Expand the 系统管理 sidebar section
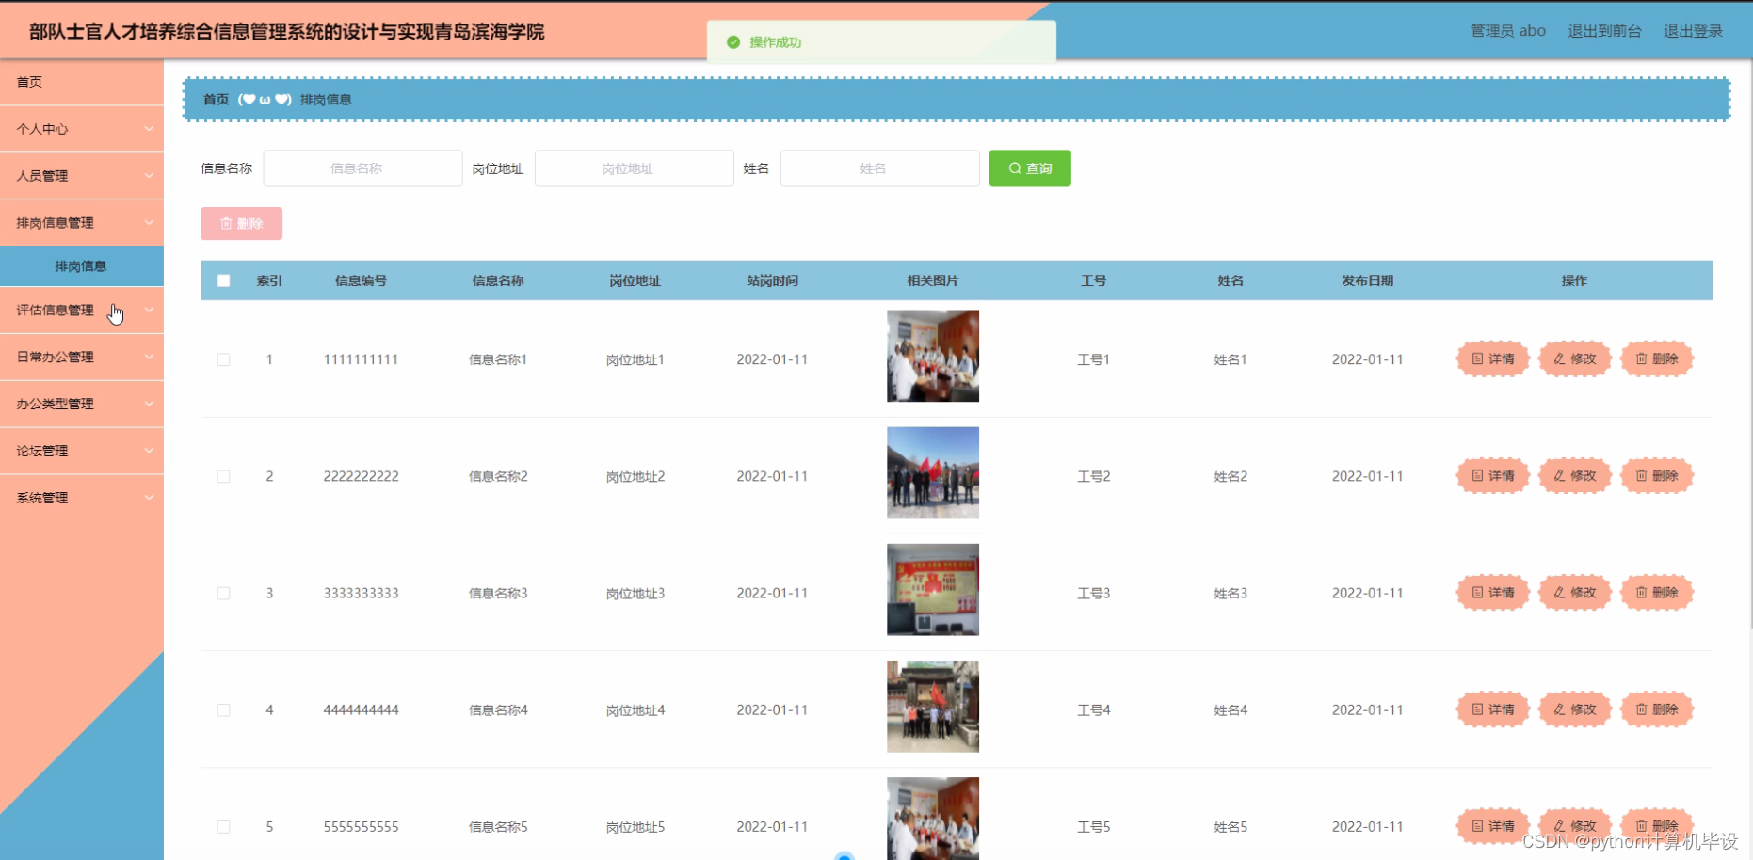 click(82, 498)
